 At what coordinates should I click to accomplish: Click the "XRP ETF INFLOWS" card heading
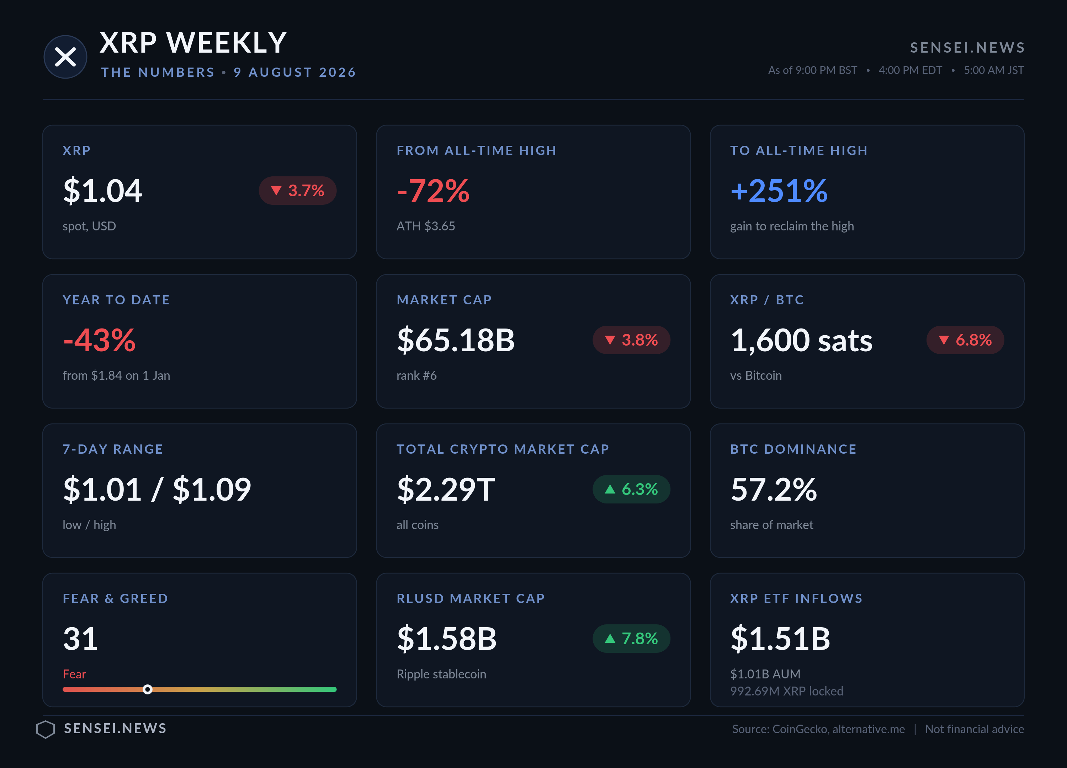point(796,599)
